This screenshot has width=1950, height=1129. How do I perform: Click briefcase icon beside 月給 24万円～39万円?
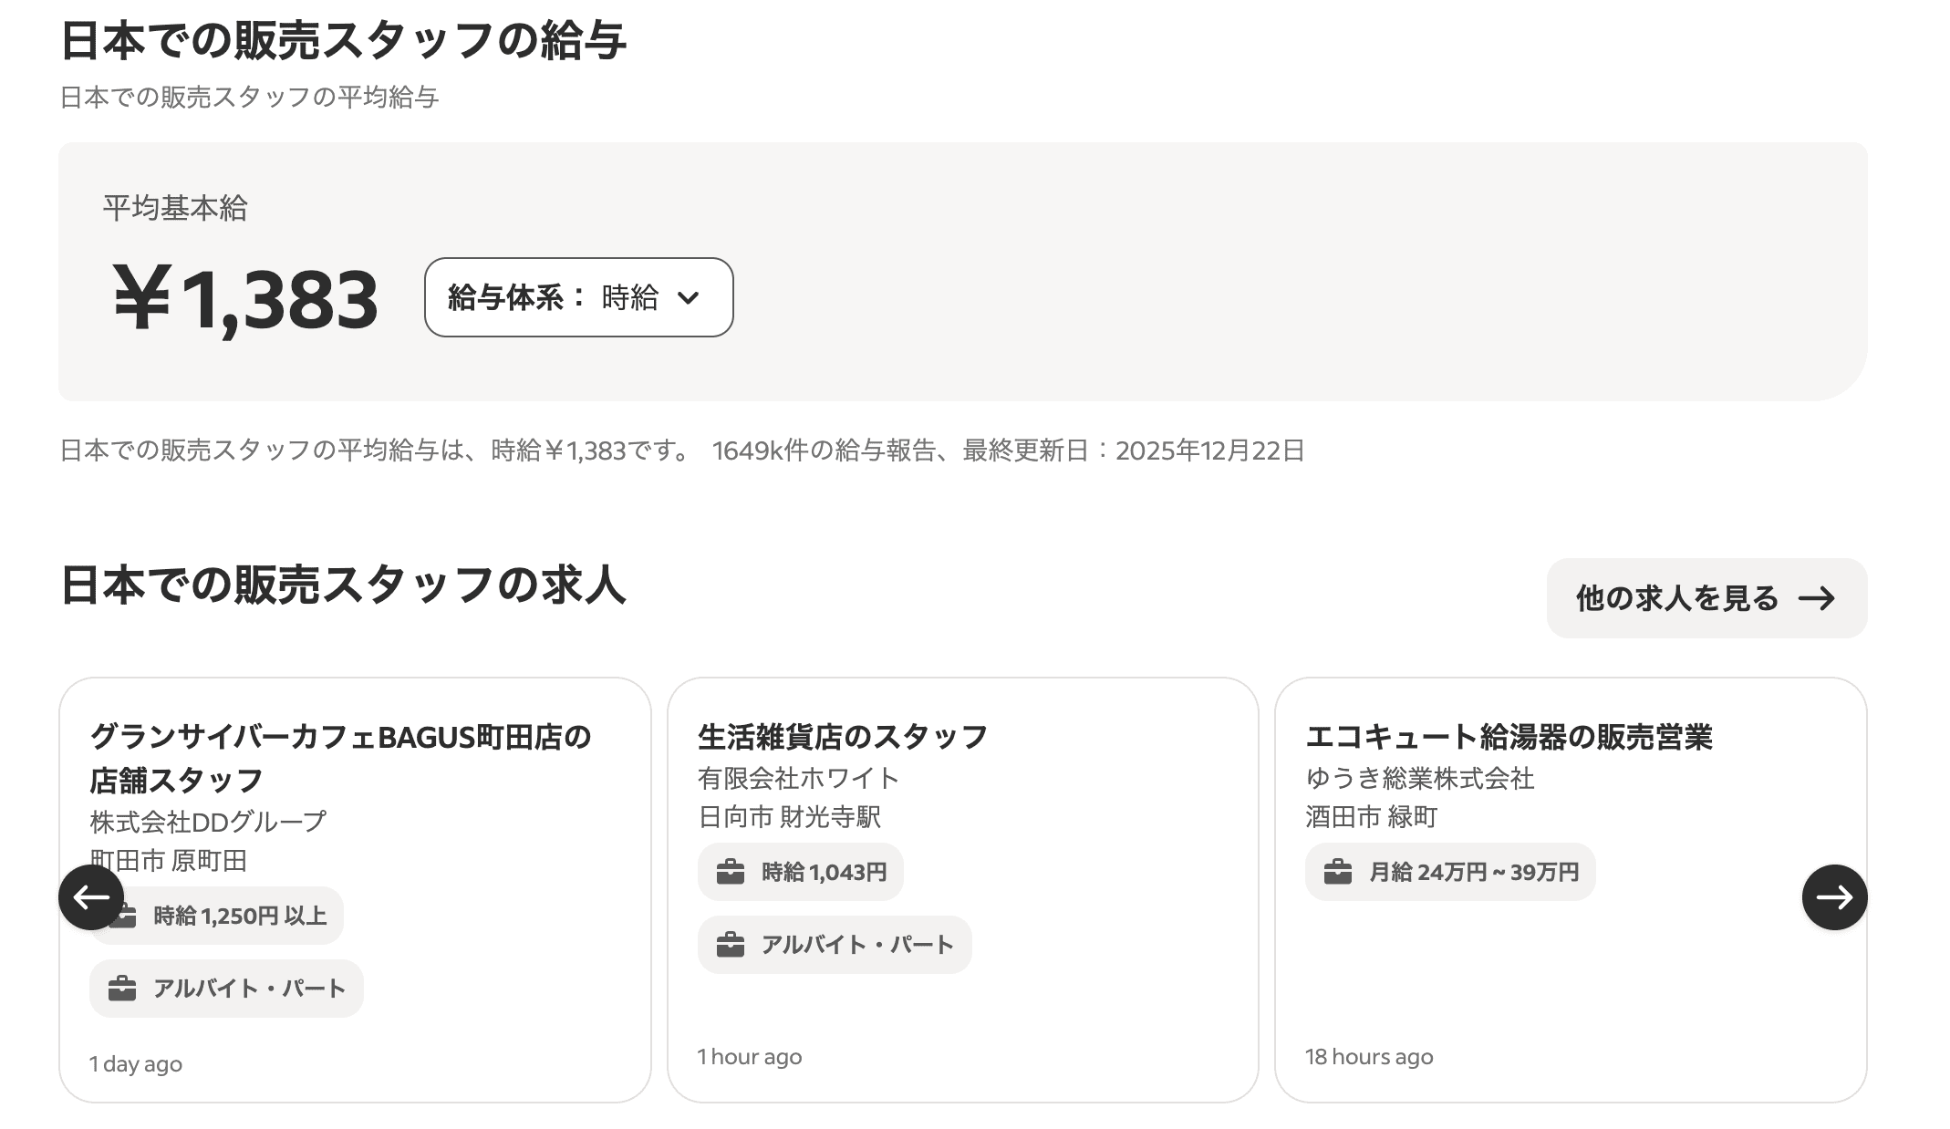(1338, 873)
